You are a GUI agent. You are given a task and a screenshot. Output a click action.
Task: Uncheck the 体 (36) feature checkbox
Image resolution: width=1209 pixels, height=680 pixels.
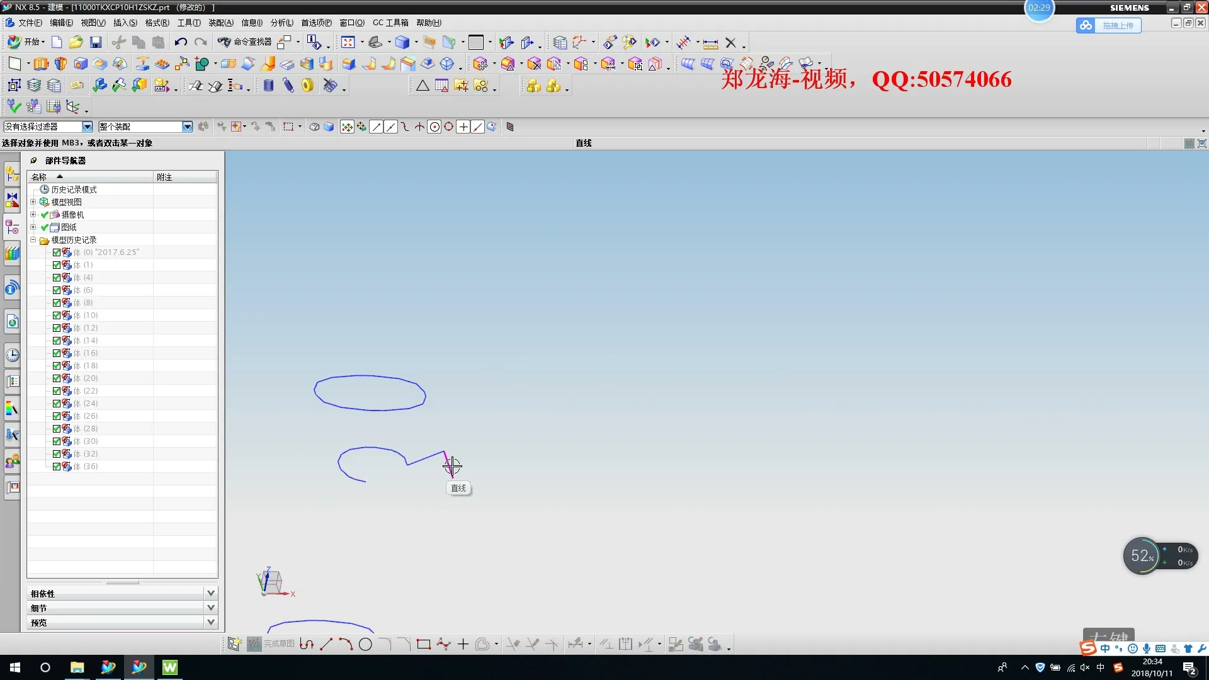point(57,467)
